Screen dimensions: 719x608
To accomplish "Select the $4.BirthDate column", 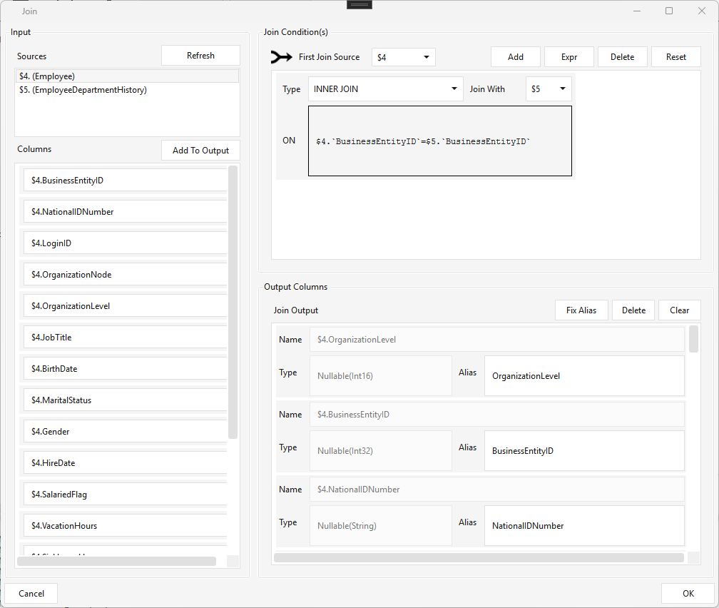I will coord(126,369).
